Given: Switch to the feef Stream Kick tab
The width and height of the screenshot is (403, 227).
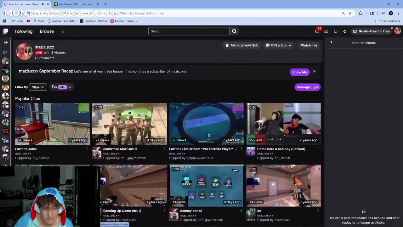Looking at the screenshot, I should (x=76, y=4).
